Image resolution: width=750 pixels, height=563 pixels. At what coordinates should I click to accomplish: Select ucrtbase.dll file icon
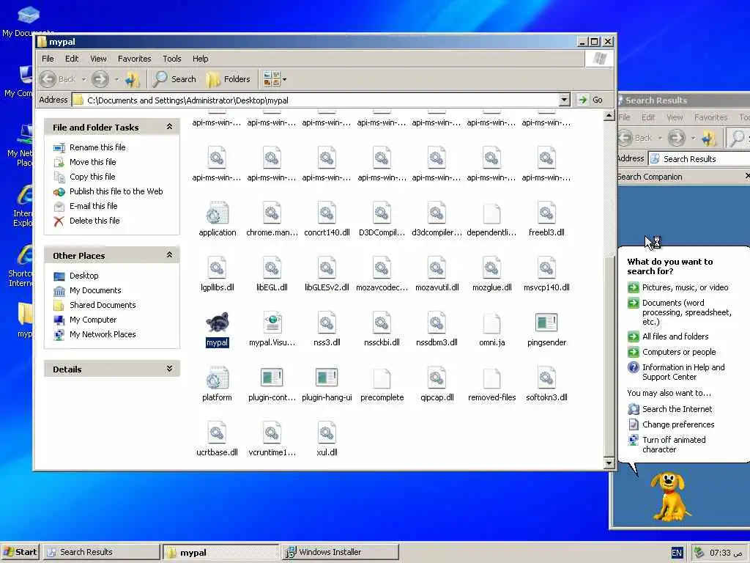coord(217,433)
